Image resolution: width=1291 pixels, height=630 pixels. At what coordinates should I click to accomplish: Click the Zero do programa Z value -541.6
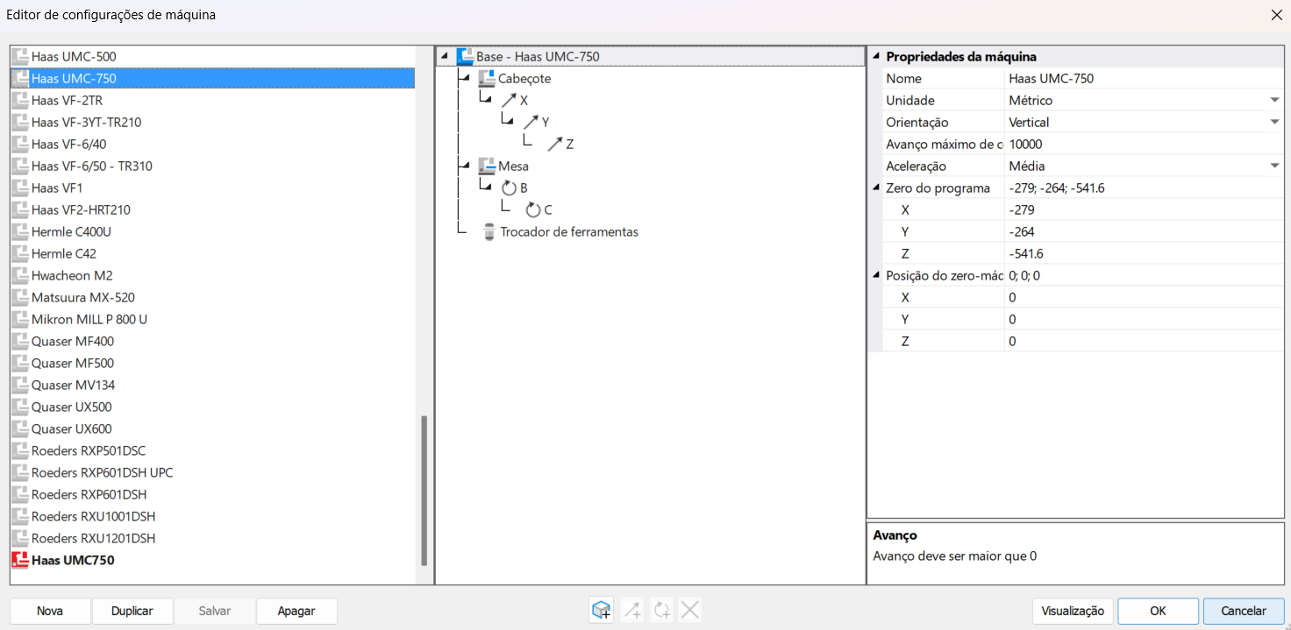[1144, 253]
